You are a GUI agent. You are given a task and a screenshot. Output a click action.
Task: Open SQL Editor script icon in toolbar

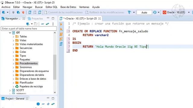pyautogui.click(x=30, y=12)
